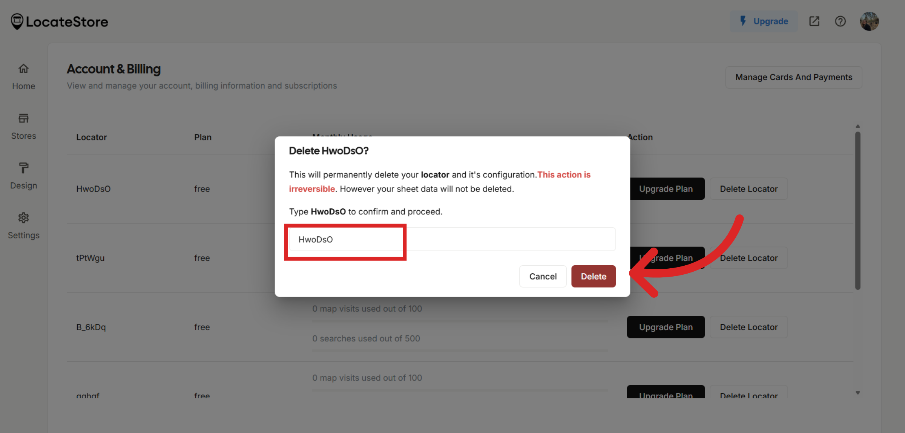Click the scrollbar down arrow

tap(857, 392)
